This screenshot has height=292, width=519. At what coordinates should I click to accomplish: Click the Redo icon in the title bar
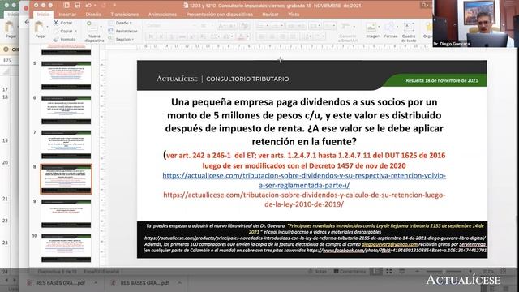click(104, 6)
